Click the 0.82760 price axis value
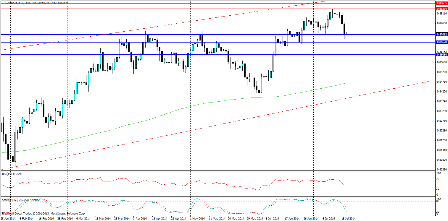 point(441,121)
